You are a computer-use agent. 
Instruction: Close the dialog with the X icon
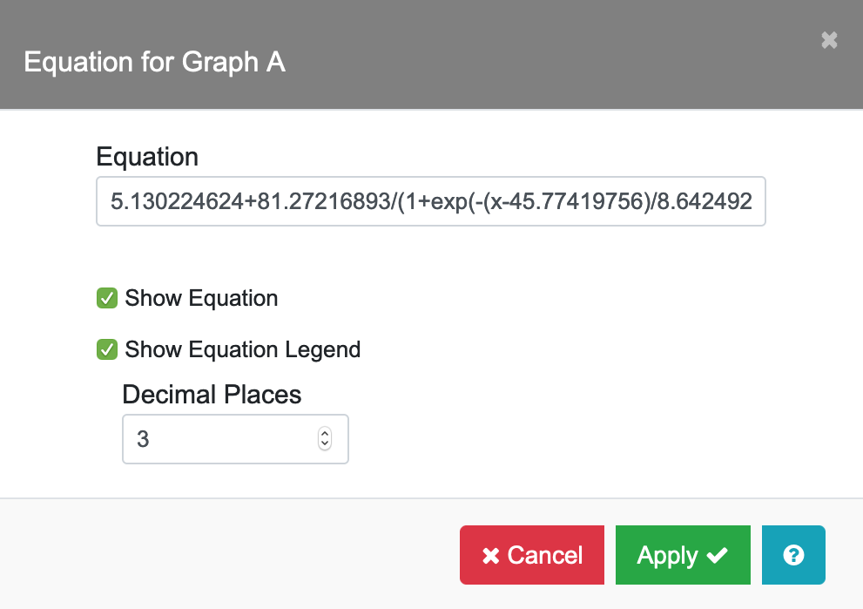point(829,40)
